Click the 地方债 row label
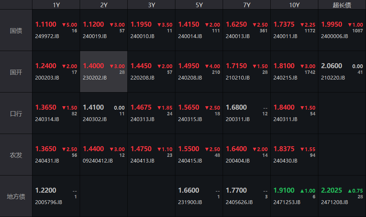Viewport: 366px width, 217px height. tap(16, 196)
